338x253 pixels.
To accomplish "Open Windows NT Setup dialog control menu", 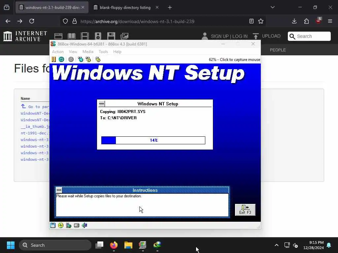I will [102, 104].
